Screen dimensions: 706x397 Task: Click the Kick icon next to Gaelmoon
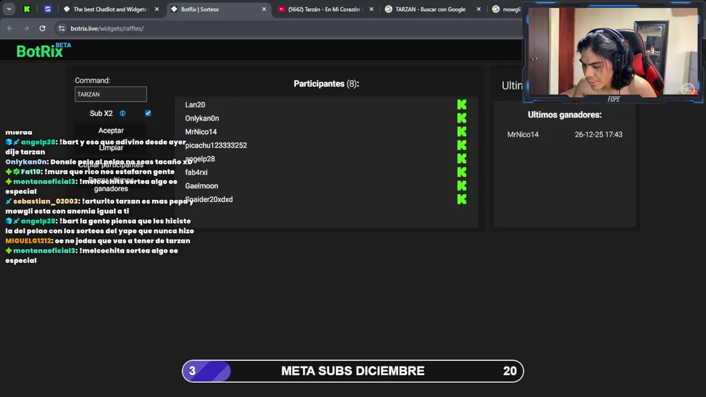click(x=462, y=186)
